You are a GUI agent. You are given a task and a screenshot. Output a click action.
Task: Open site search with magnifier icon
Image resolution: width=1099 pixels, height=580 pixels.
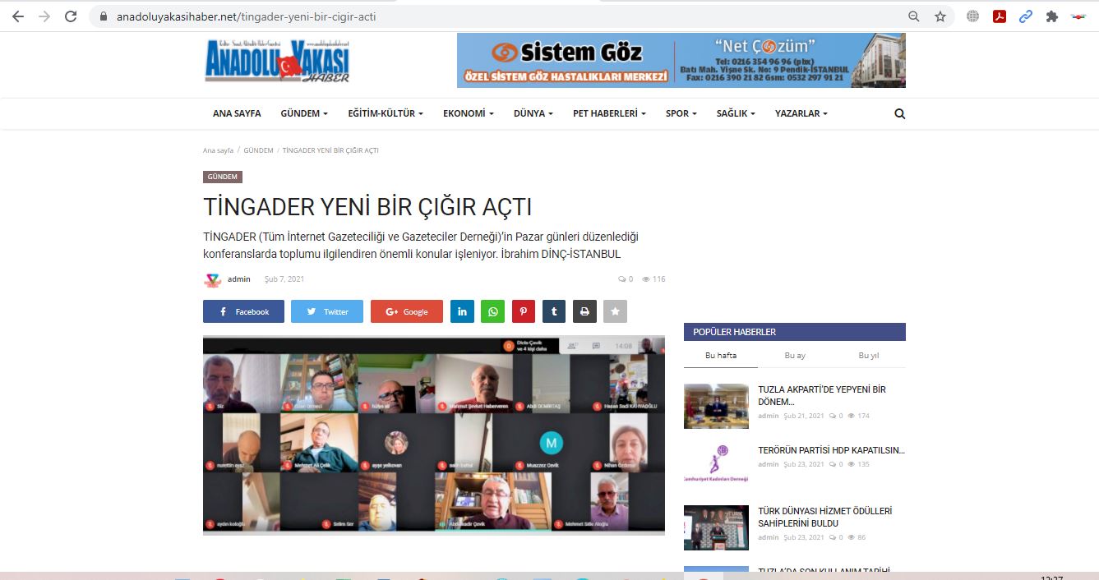pyautogui.click(x=899, y=114)
